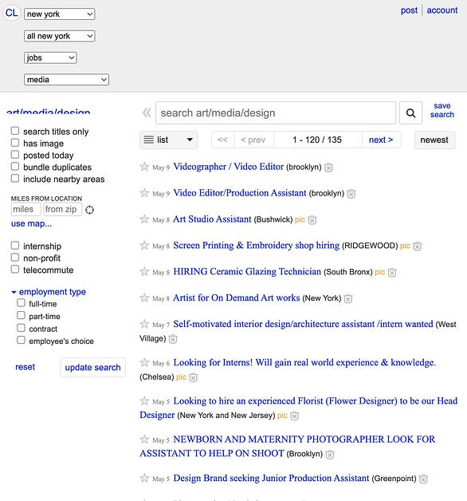467x501 pixels.
Task: Click the miles input field
Action: point(26,210)
